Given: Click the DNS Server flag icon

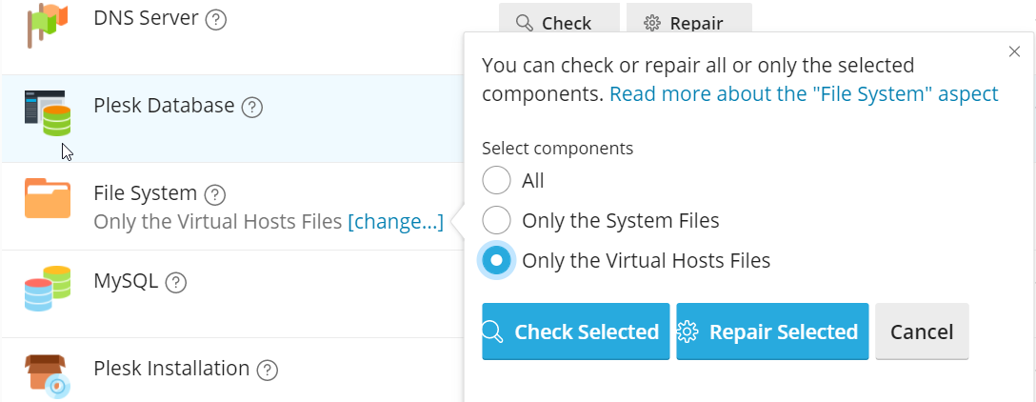Looking at the screenshot, I should pyautogui.click(x=47, y=26).
